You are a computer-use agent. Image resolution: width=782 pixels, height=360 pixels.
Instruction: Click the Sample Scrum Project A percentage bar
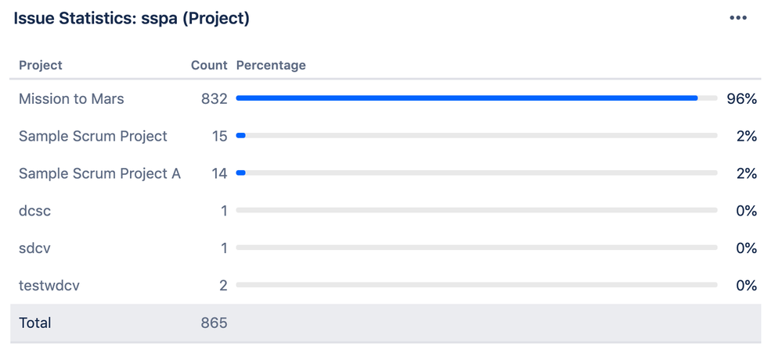point(476,173)
